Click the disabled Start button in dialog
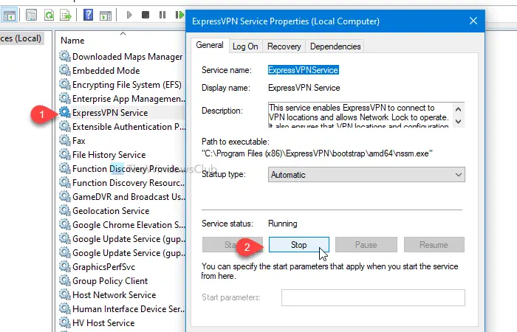Screen dimensions: 517x332 [233, 245]
